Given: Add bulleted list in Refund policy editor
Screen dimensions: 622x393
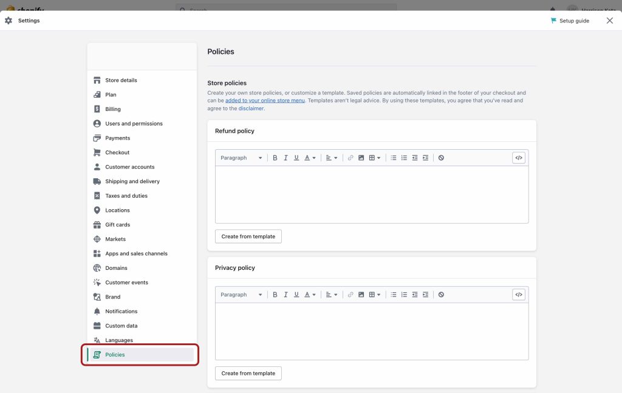Looking at the screenshot, I should [394, 158].
